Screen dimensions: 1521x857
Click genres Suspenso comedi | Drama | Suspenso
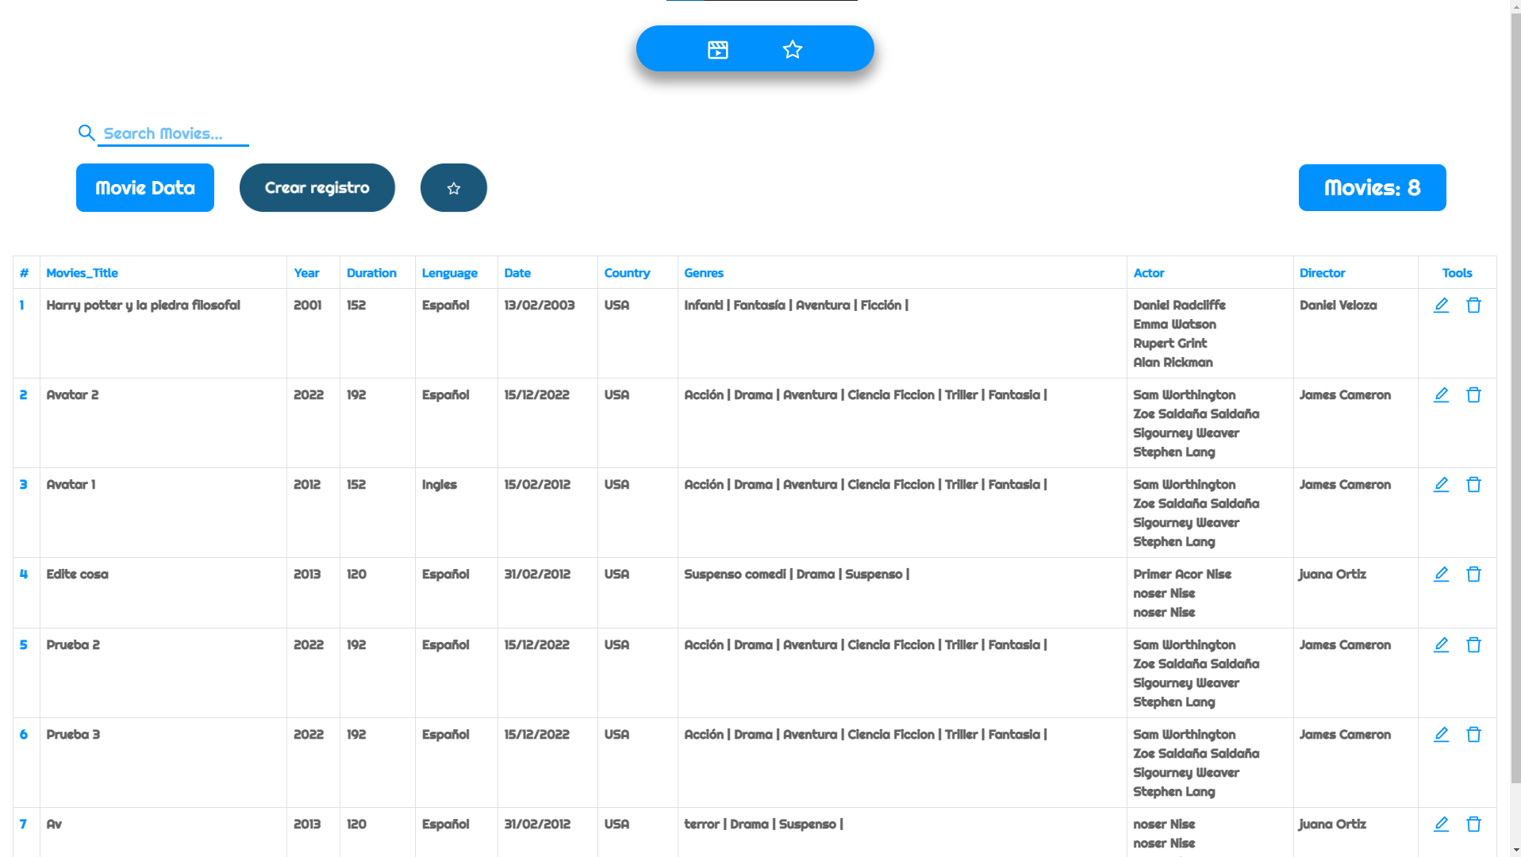(x=797, y=575)
